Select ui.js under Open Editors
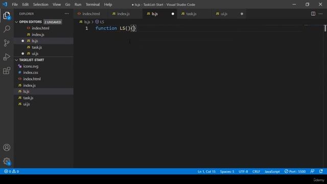This screenshot has height=184, width=327. 43,54
